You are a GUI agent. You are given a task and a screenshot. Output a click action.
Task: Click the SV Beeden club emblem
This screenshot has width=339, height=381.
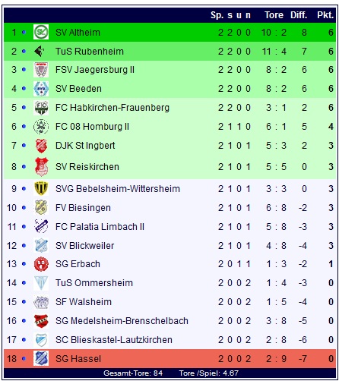coord(41,89)
